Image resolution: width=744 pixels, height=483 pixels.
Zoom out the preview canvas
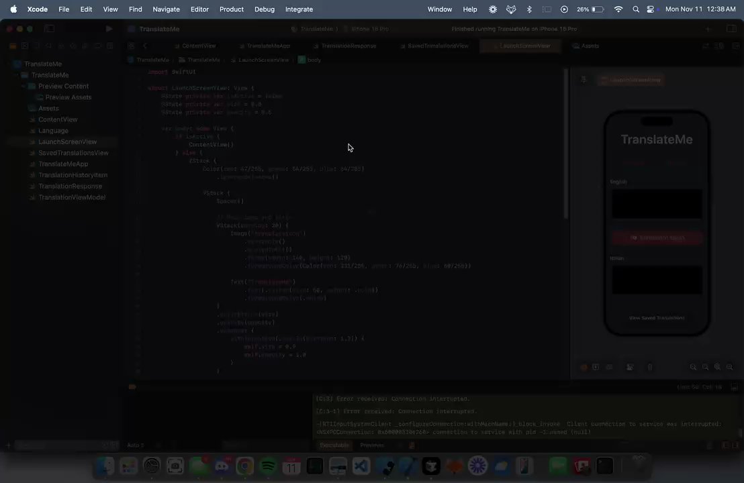693,368
